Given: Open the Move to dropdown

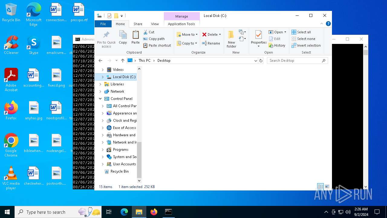Looking at the screenshot, I should tap(187, 35).
